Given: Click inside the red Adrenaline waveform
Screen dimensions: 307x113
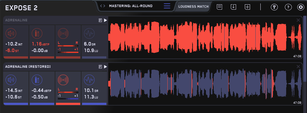Looking at the screenshot, I should click(205, 37).
